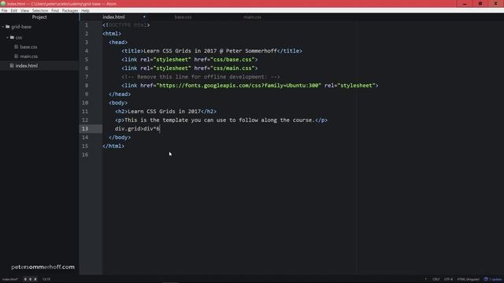Click the linter status indicator in status bar

pyautogui.click(x=30, y=280)
